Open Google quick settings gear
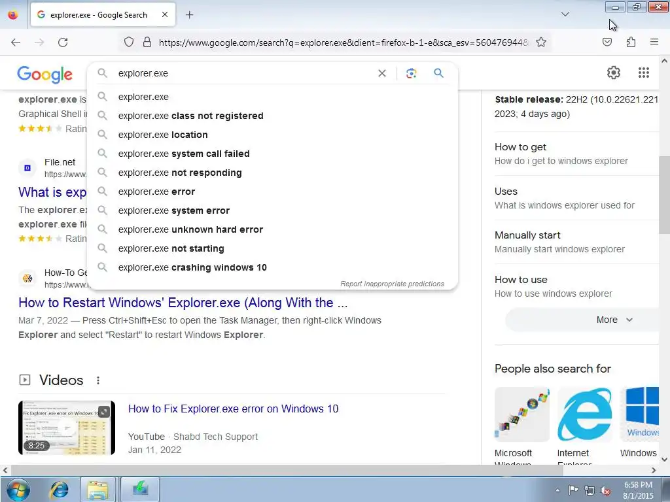Image resolution: width=670 pixels, height=502 pixels. point(614,73)
